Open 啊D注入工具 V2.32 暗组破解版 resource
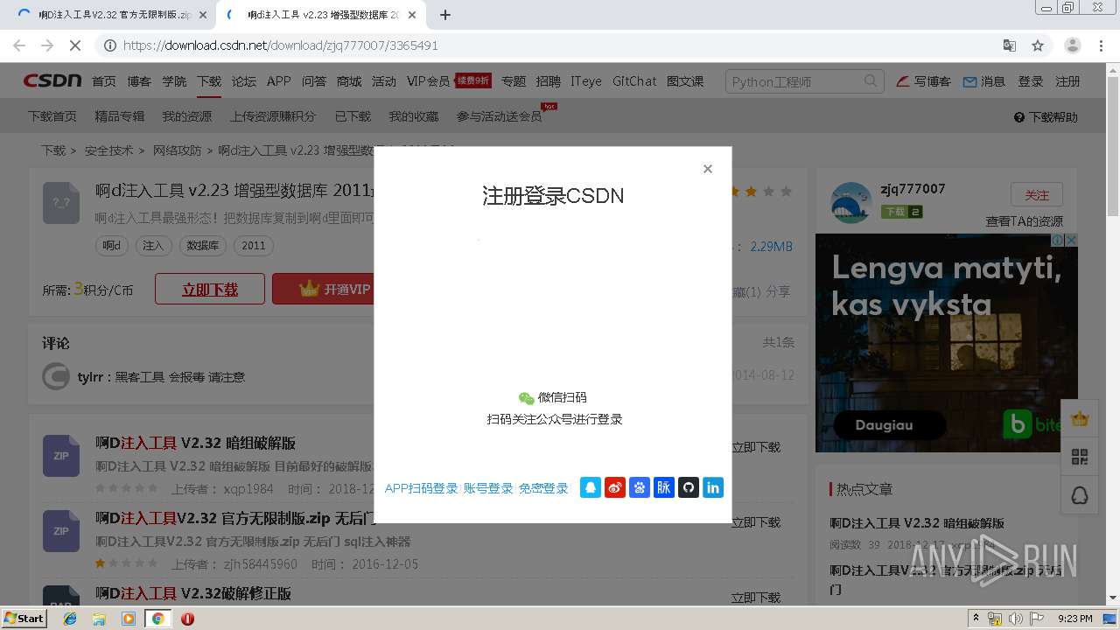The width and height of the screenshot is (1120, 630). tap(195, 443)
